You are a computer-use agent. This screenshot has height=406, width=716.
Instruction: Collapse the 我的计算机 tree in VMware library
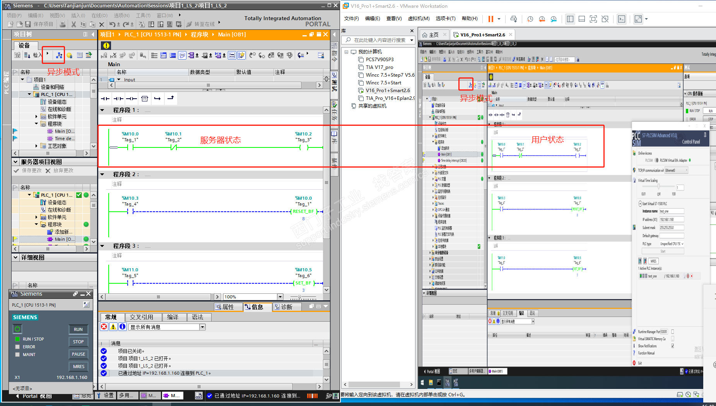347,52
